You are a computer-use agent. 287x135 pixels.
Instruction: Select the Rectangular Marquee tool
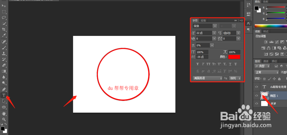tap(4, 12)
